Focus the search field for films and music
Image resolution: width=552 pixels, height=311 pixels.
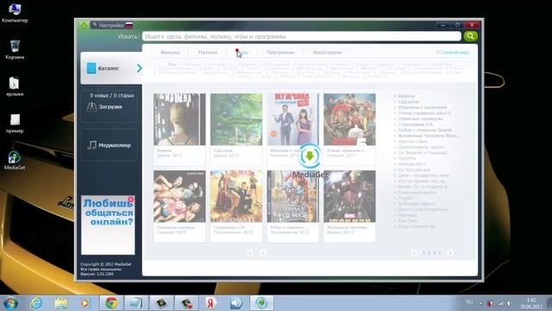[301, 36]
